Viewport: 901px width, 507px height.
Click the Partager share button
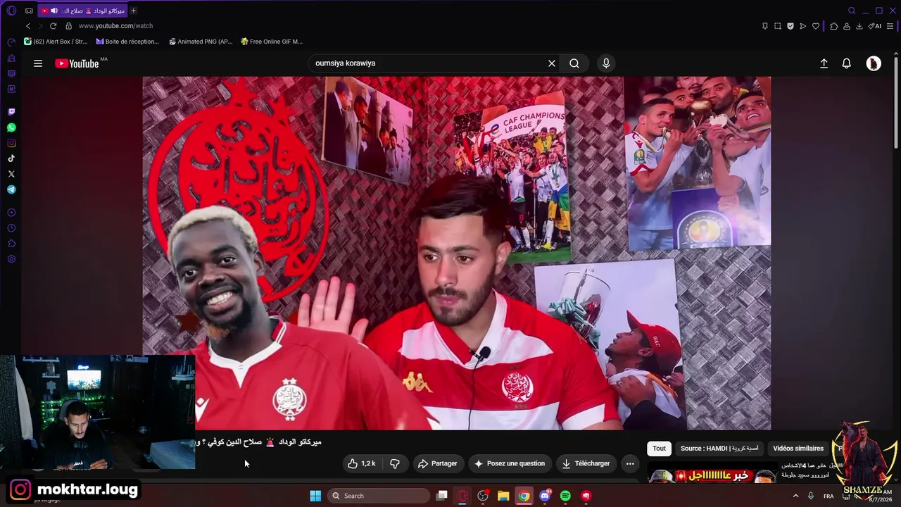tap(437, 463)
